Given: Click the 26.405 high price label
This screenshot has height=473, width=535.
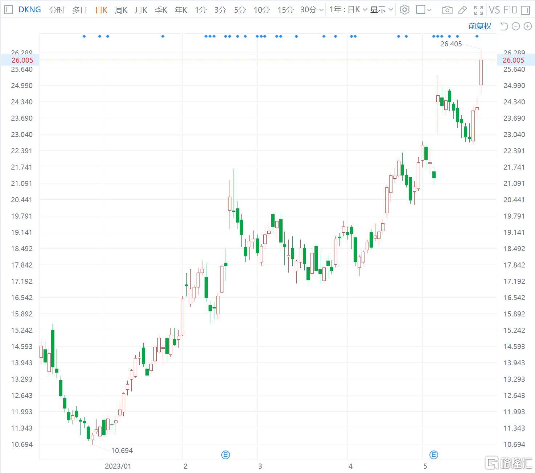Looking at the screenshot, I should [451, 44].
